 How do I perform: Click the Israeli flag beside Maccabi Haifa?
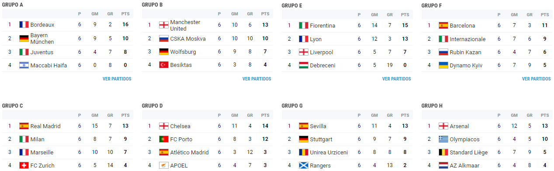(x=24, y=65)
